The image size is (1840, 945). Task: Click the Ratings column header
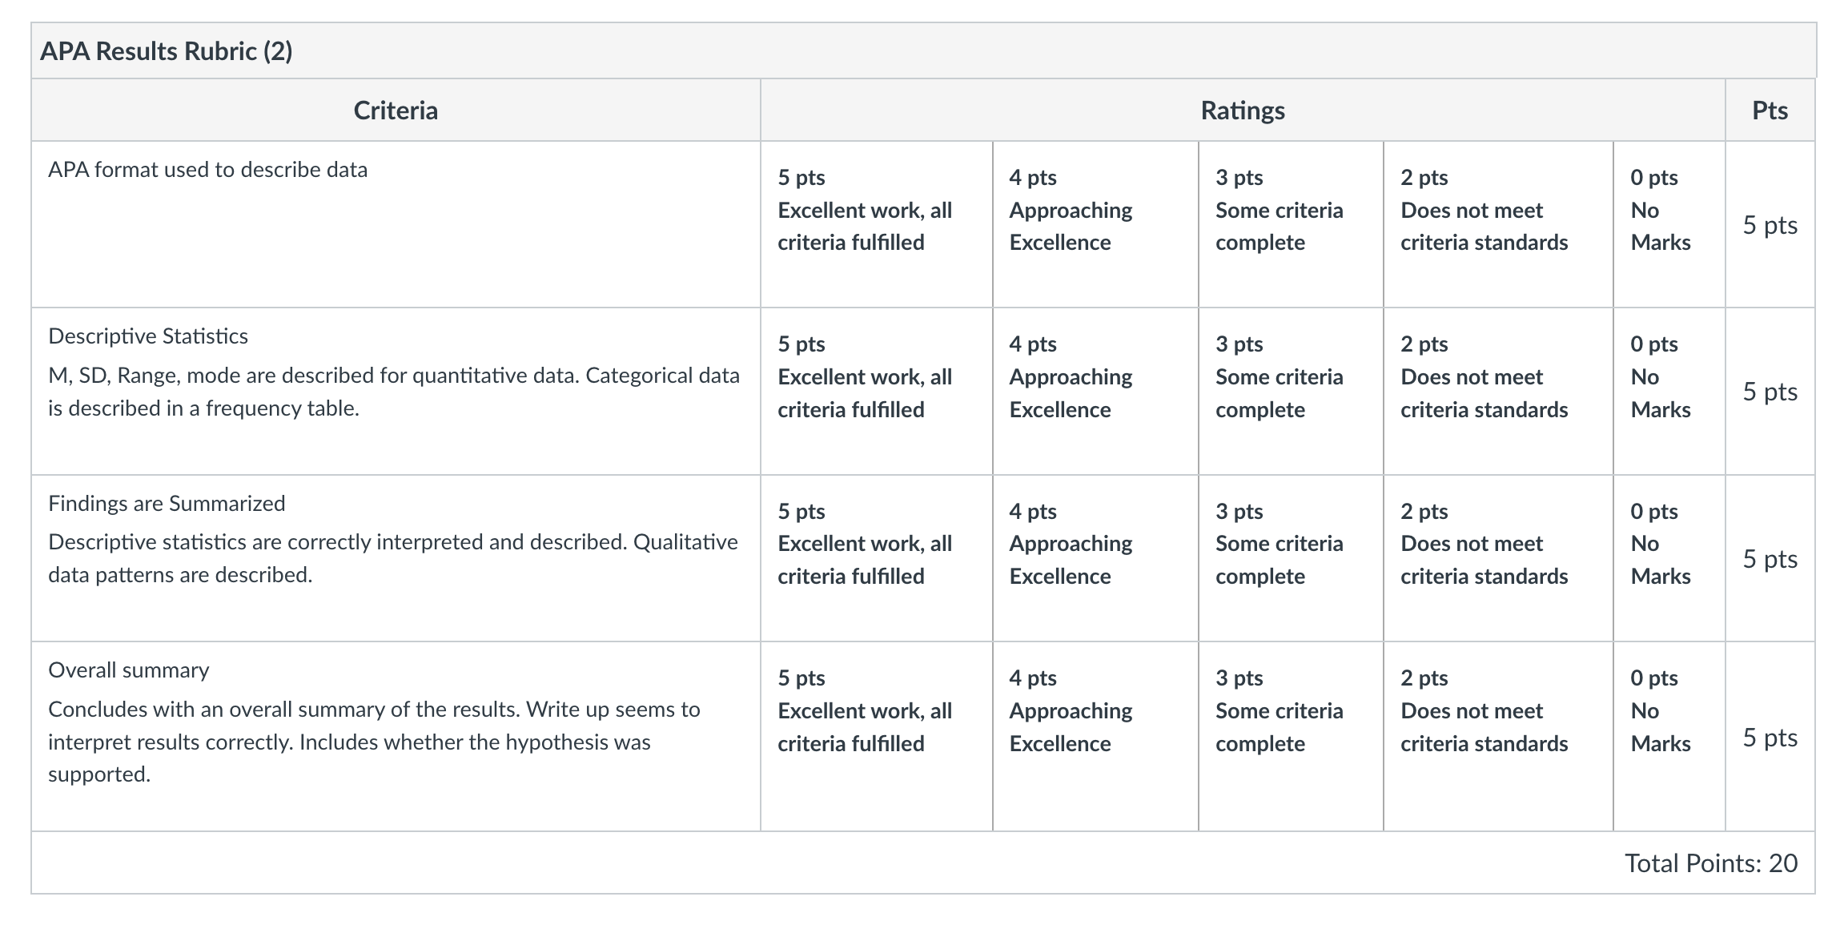point(1243,110)
